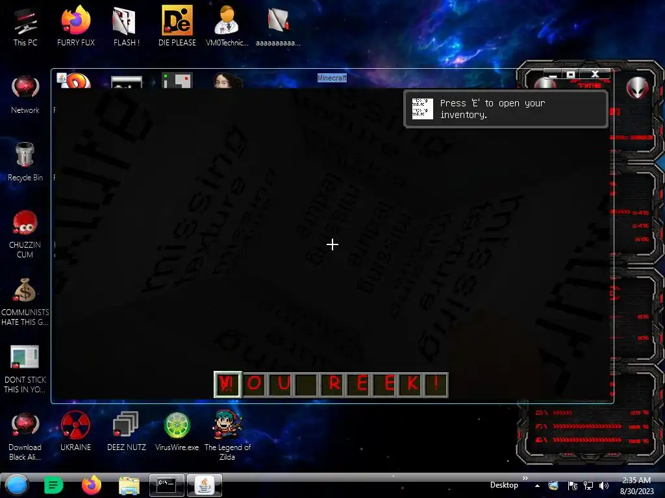Minimize the Minecraft window

coord(553,75)
